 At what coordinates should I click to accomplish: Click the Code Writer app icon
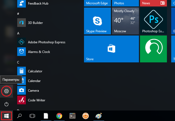(22, 100)
